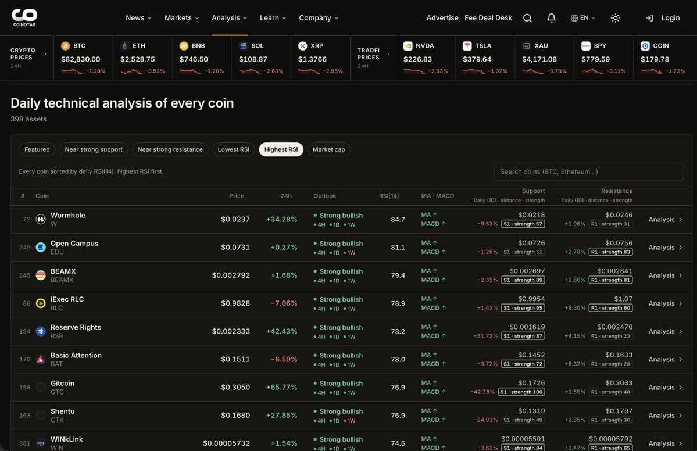Image resolution: width=697 pixels, height=451 pixels.
Task: Click the TSLA stock icon in ticker
Action: coord(467,46)
